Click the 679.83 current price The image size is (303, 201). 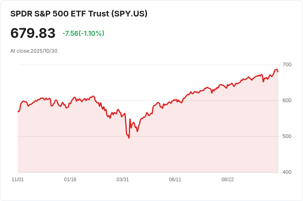coord(33,33)
